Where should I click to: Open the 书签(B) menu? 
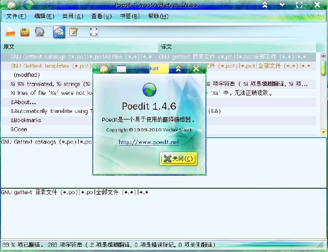[130, 16]
